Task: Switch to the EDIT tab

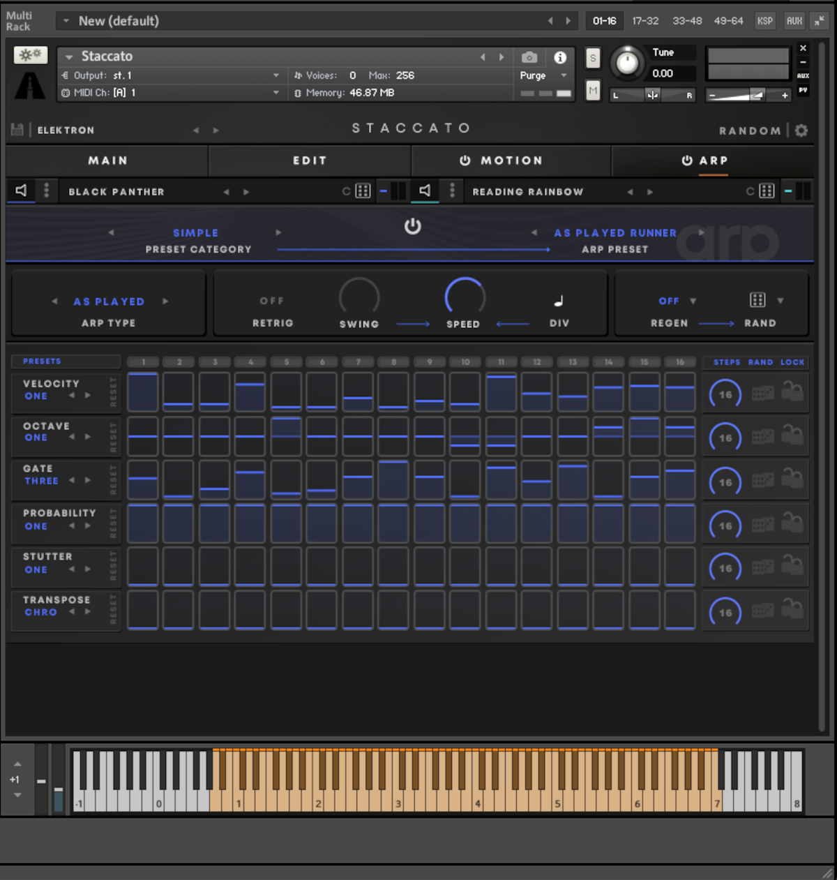Action: 310,161
